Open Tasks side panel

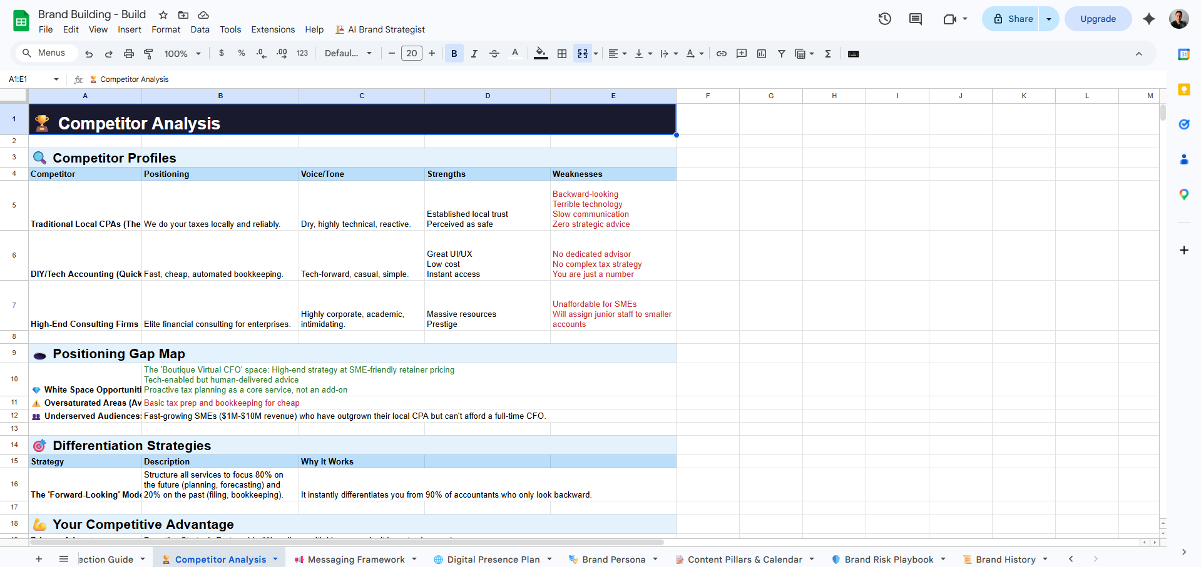[x=1184, y=124]
